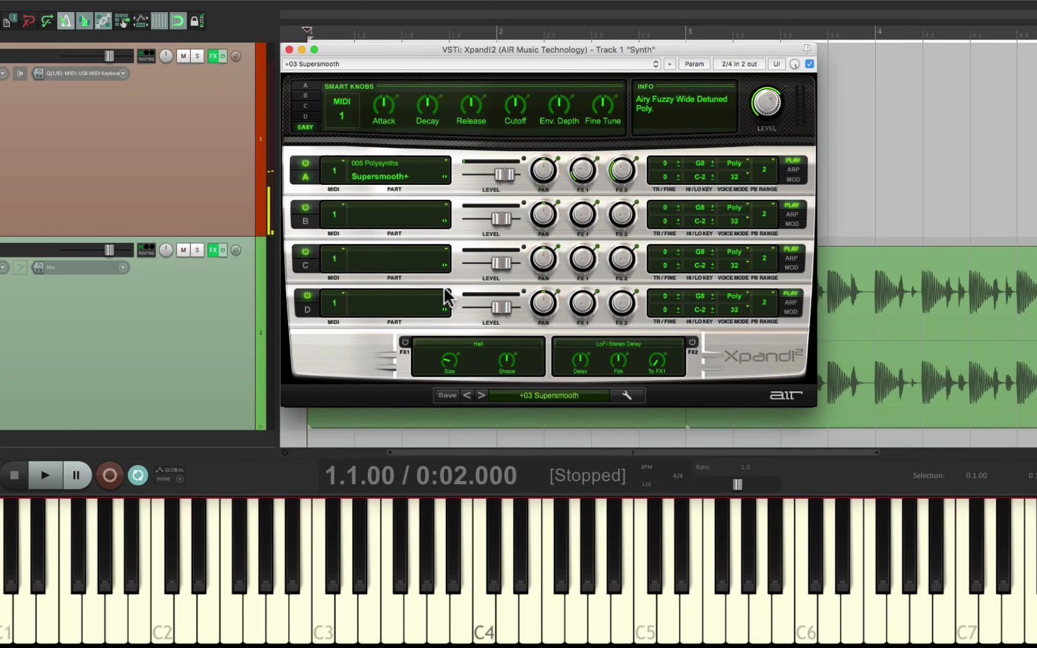1037x648 pixels.
Task: Switch Part A to the ARP tab
Action: pyautogui.click(x=793, y=170)
